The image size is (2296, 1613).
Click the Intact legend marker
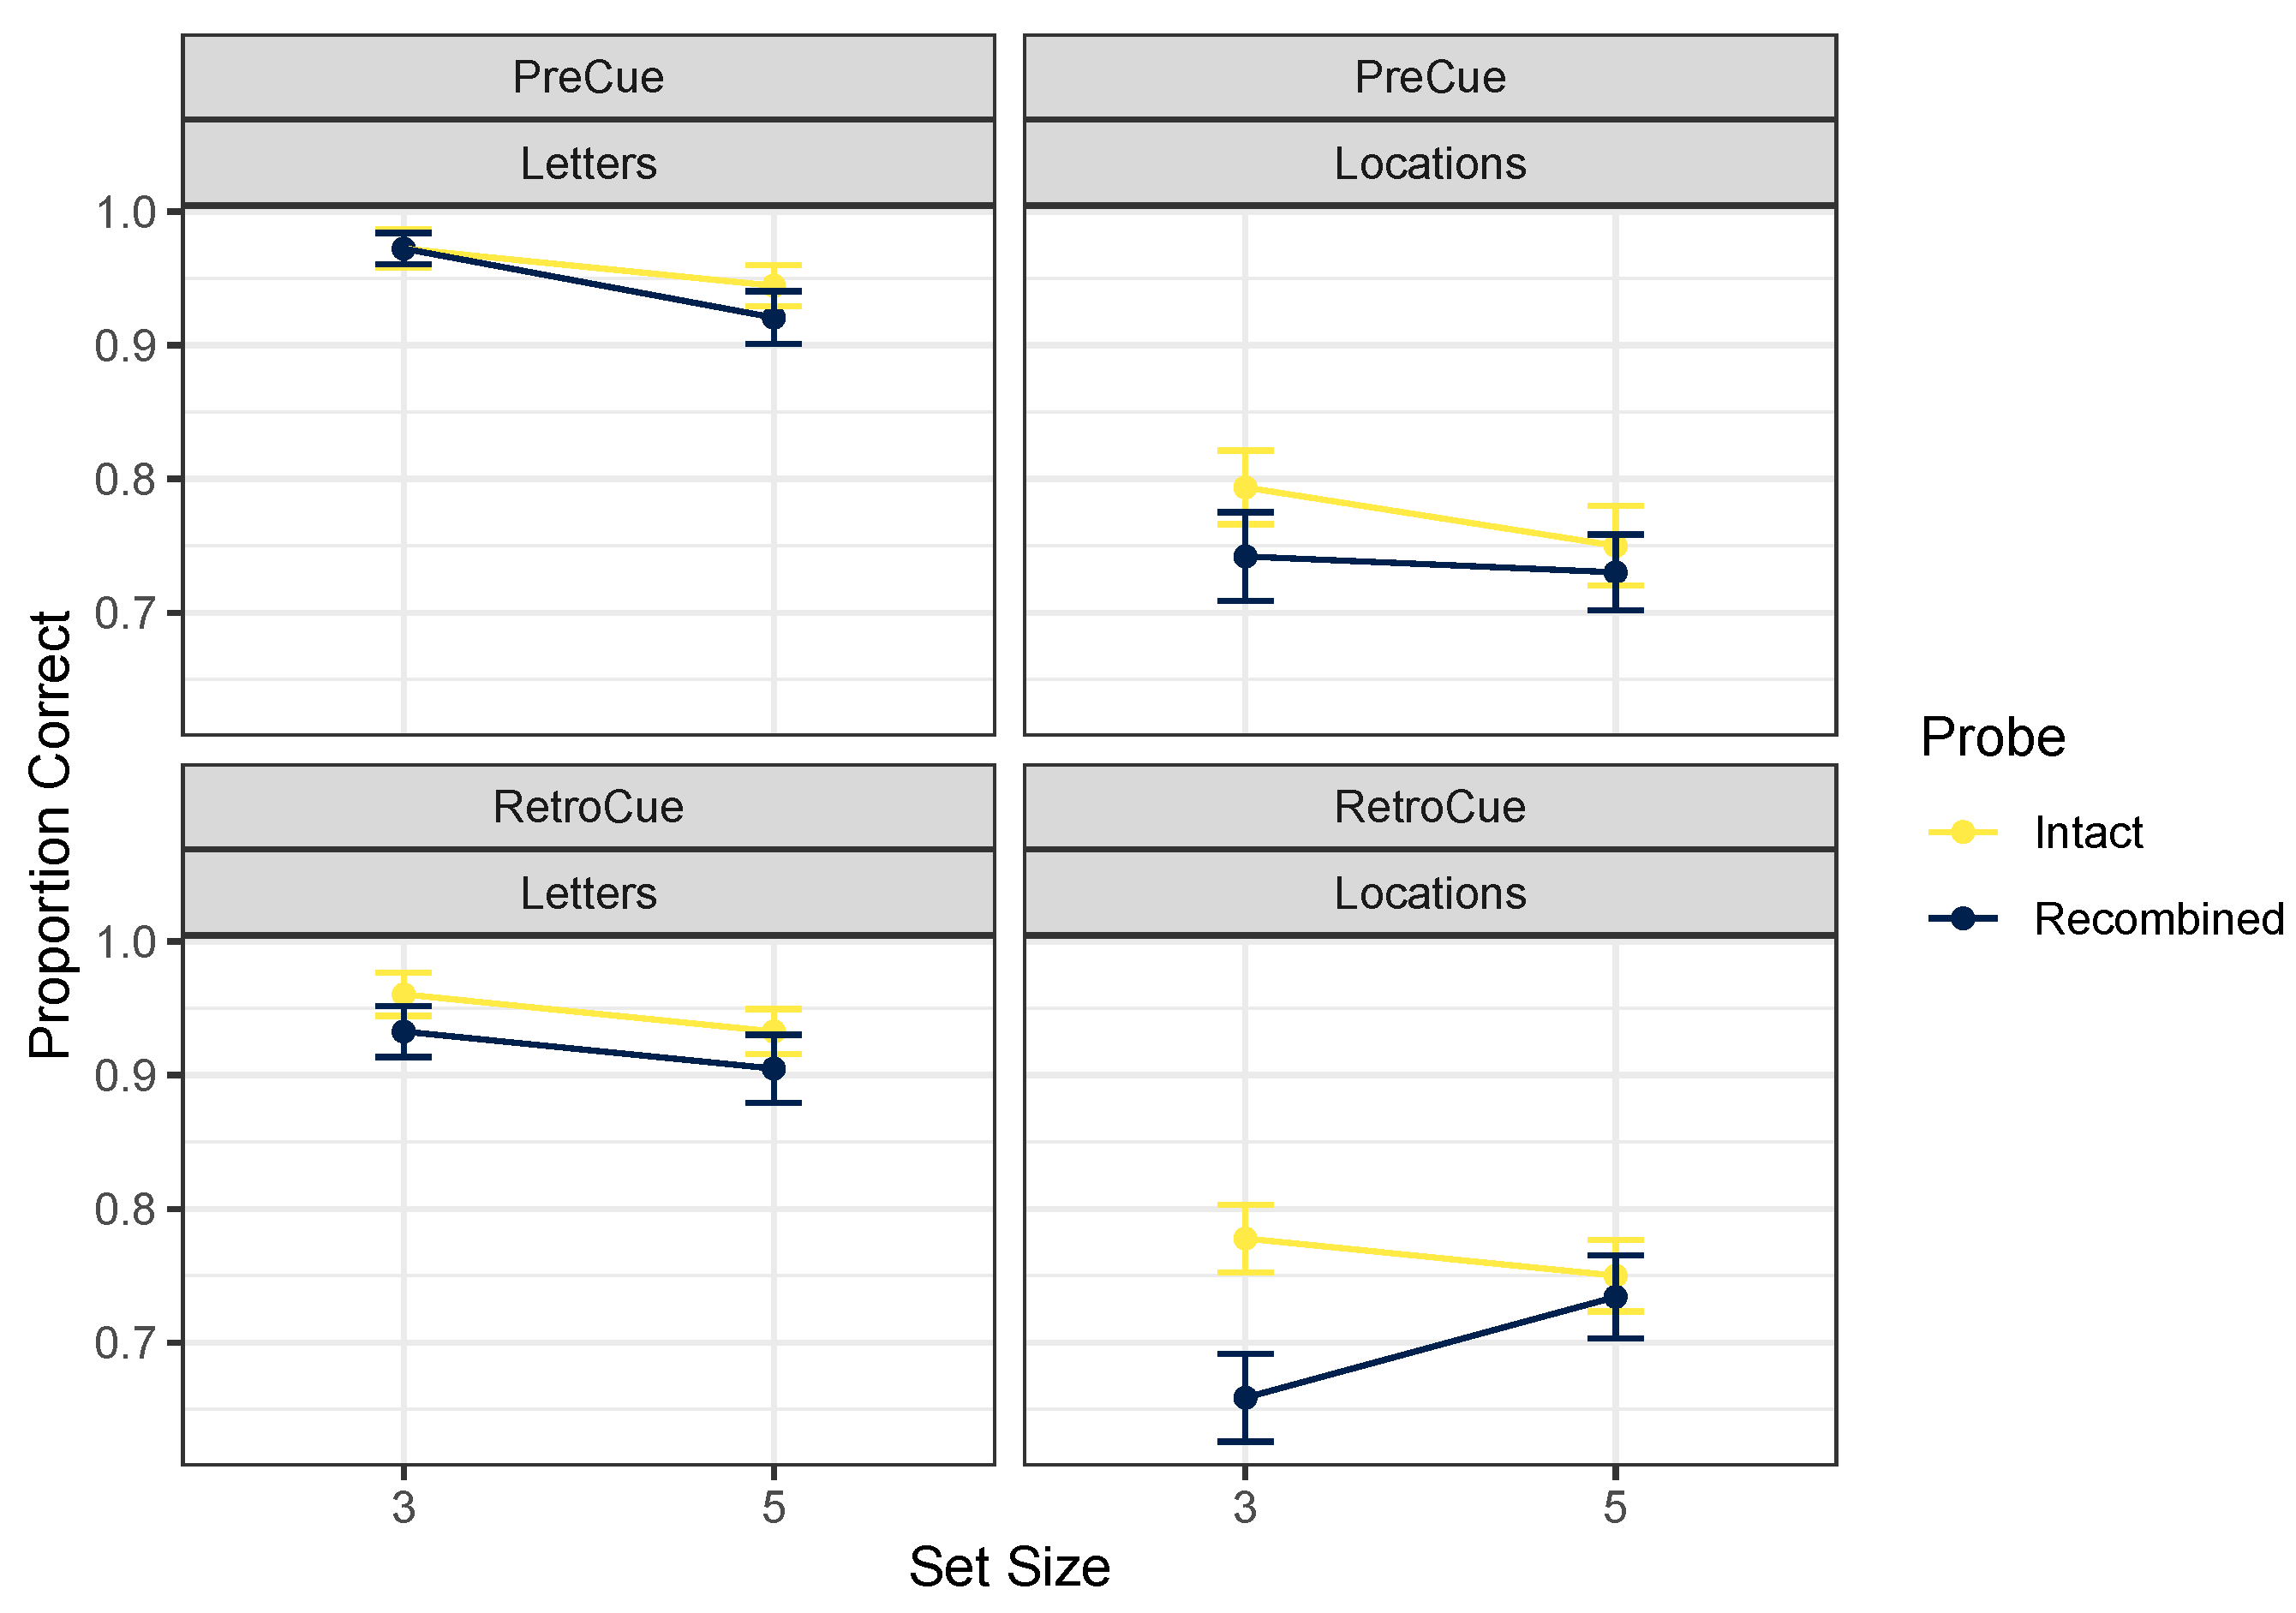1962,832
